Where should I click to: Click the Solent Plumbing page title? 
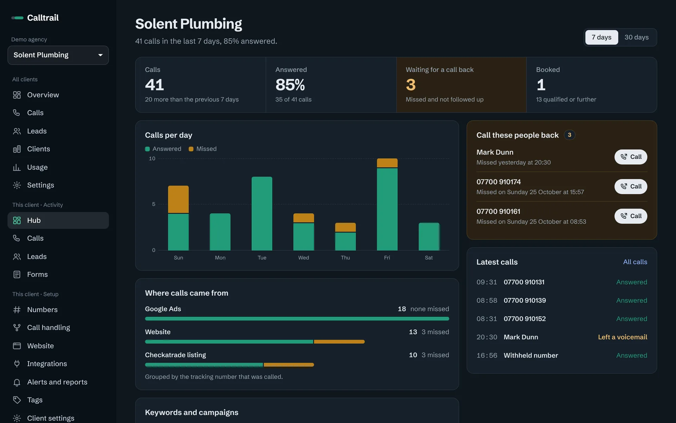[x=188, y=24]
